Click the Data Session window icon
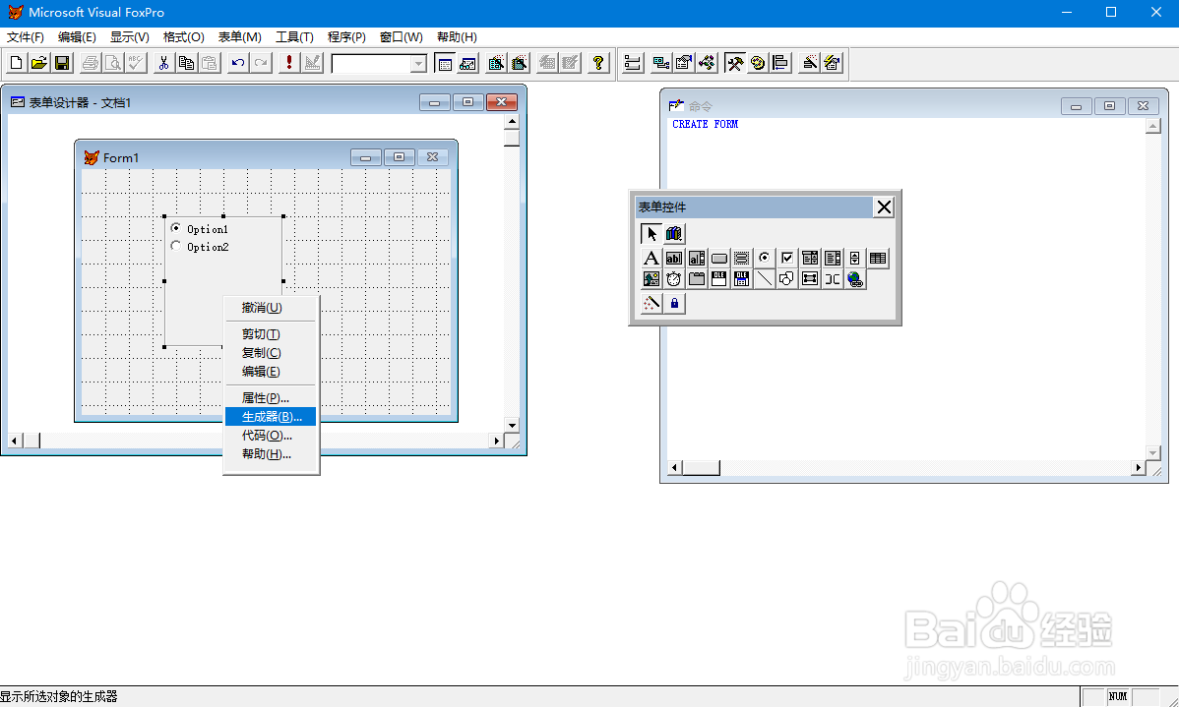The height and width of the screenshot is (707, 1179). 467,63
